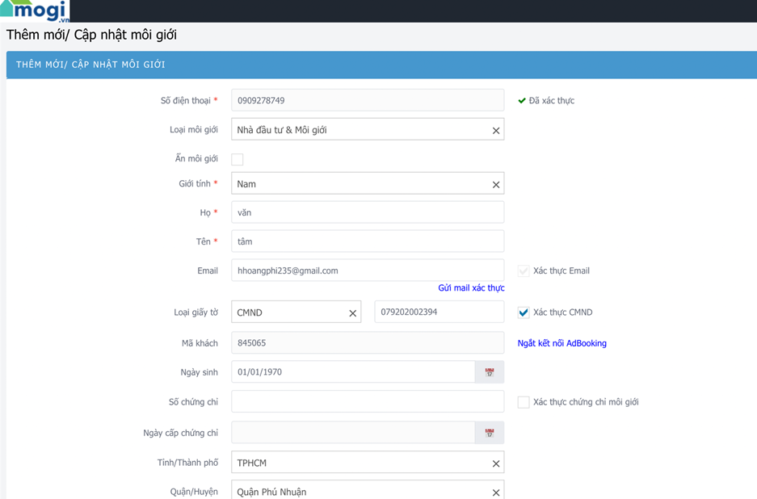Click the CMND number input field

coord(439,312)
